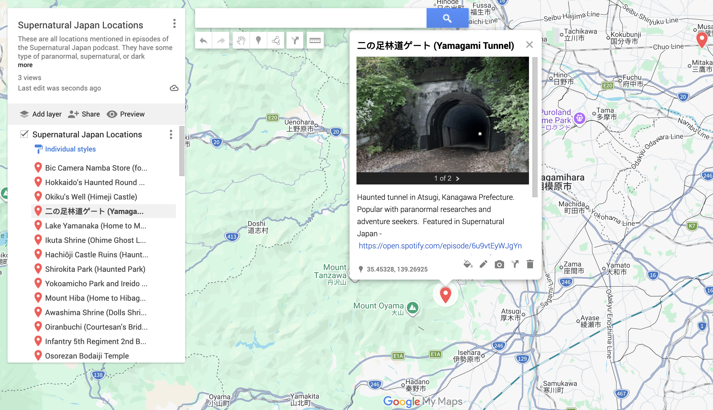
Task: Click the Share button
Action: 84,114
